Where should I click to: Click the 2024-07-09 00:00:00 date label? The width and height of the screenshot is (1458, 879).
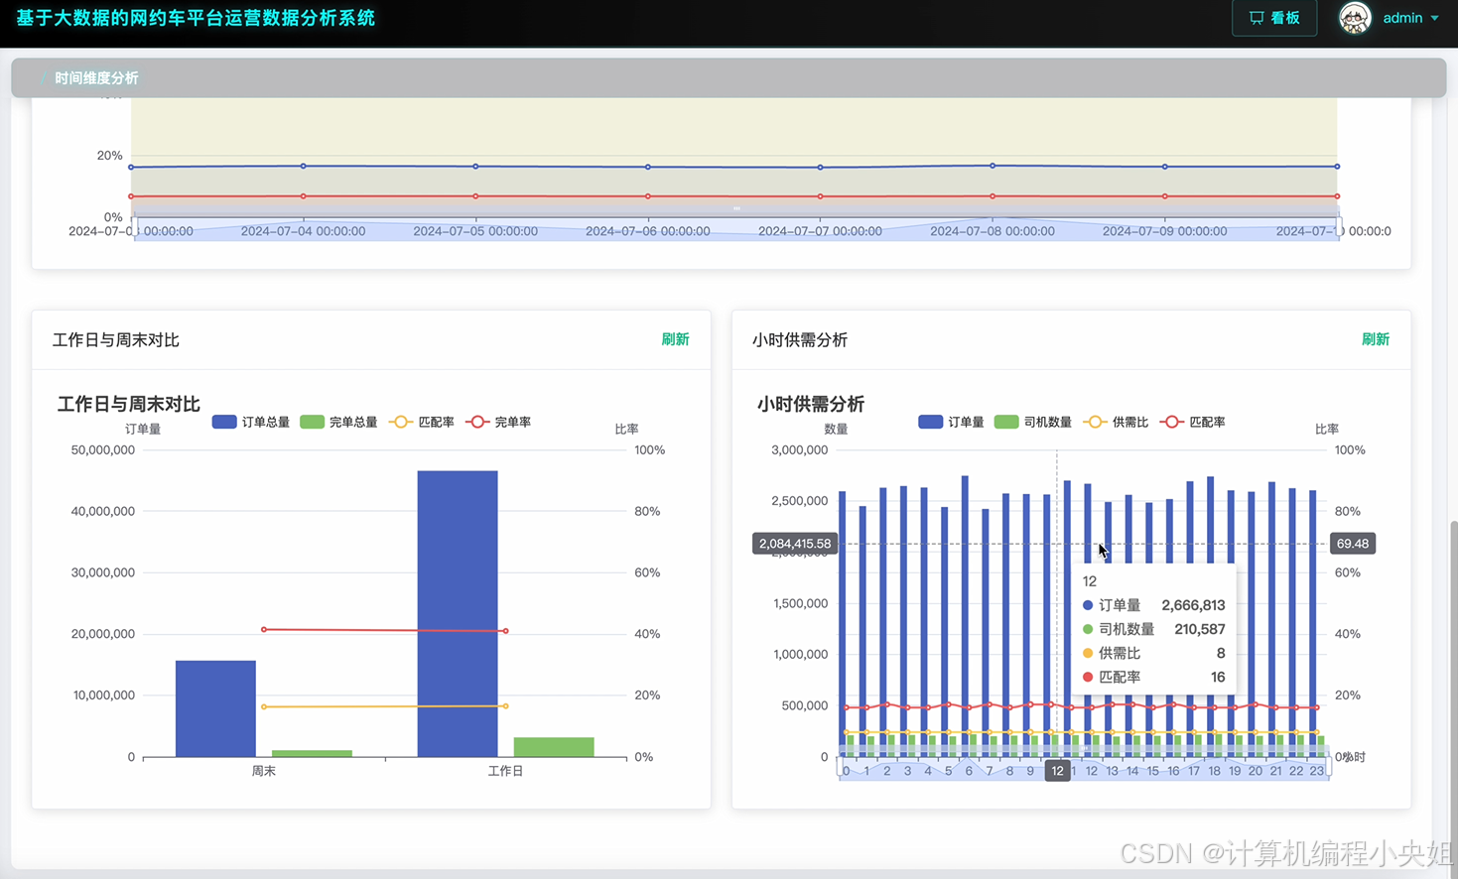(1165, 231)
